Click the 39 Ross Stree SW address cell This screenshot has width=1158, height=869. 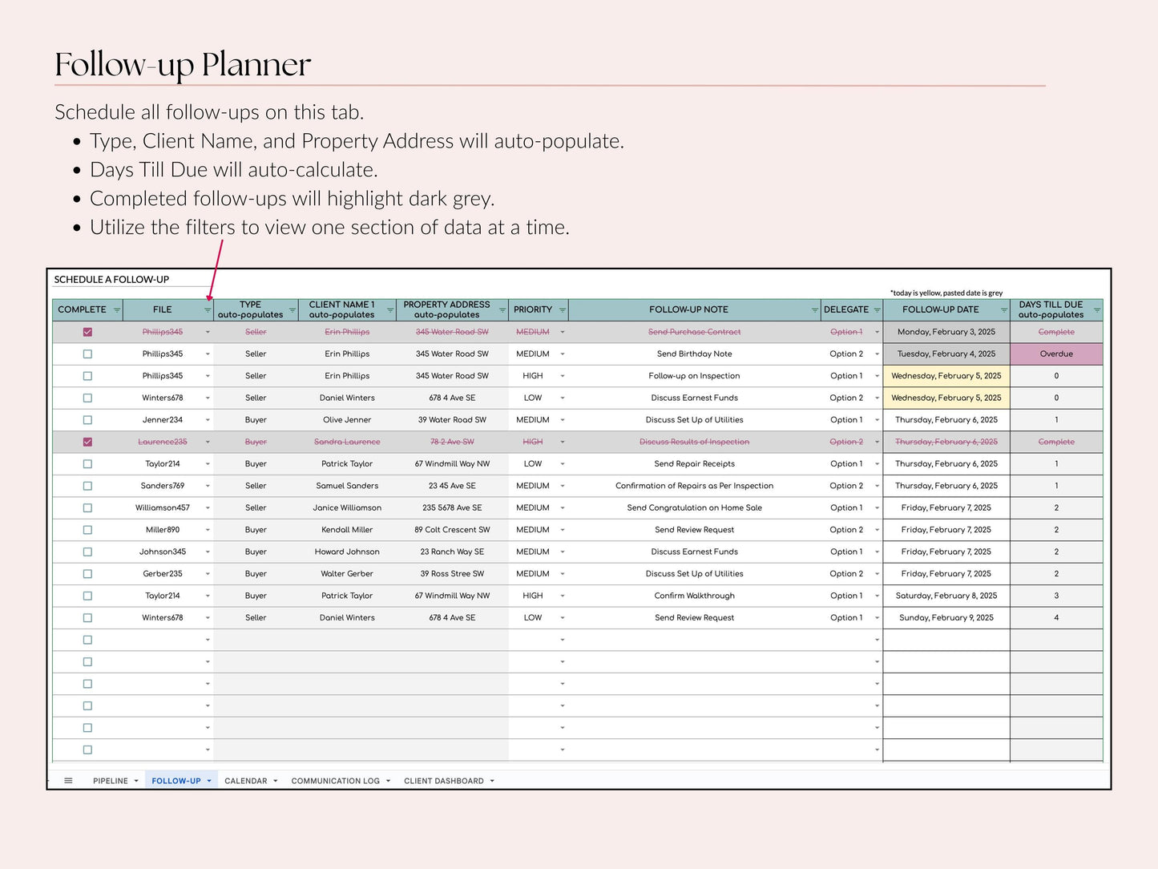[x=452, y=574]
